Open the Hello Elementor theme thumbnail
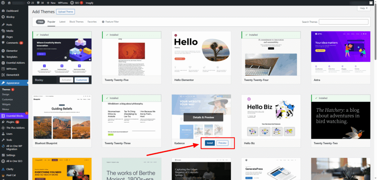The height and width of the screenshot is (180, 377). pyautogui.click(x=201, y=54)
